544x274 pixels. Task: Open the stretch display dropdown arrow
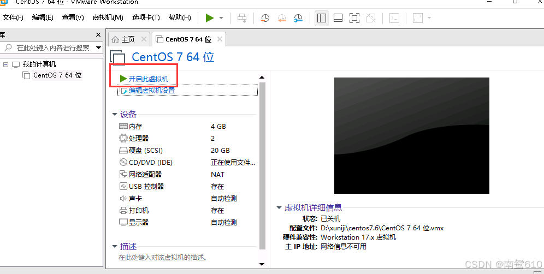429,18
